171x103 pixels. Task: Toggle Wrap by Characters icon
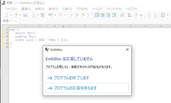102,15
